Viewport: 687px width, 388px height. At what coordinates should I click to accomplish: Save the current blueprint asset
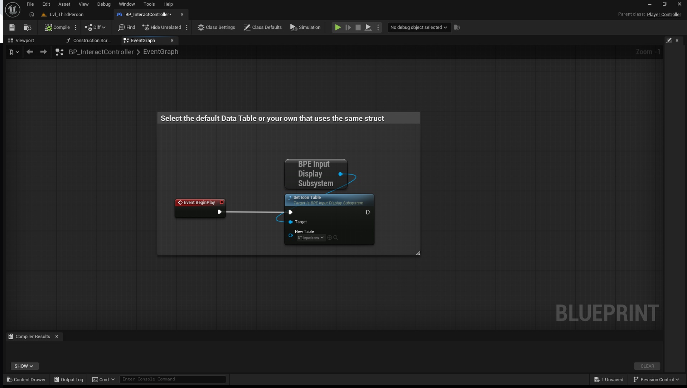pyautogui.click(x=12, y=27)
